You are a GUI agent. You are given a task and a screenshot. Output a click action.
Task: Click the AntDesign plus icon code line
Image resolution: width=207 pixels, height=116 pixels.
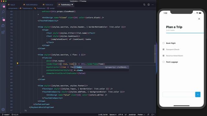coord(77,95)
